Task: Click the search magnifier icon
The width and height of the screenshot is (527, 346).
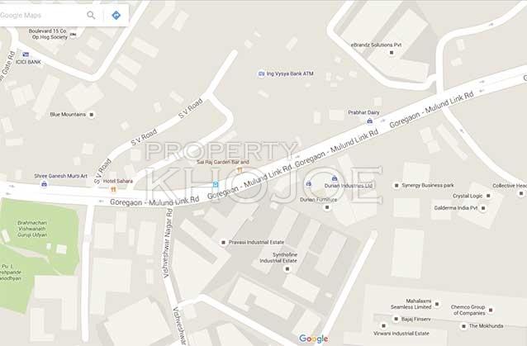Action: [91, 15]
